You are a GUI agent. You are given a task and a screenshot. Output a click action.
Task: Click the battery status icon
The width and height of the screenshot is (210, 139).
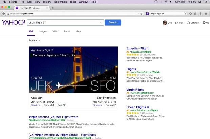183,2
